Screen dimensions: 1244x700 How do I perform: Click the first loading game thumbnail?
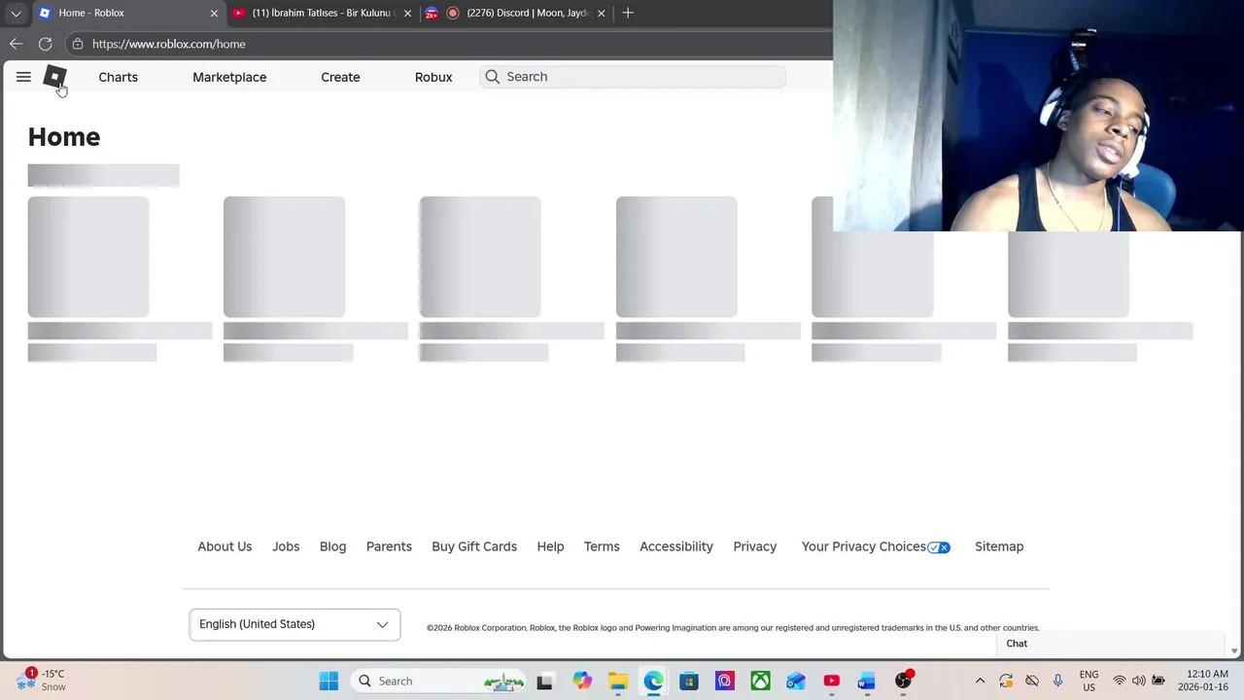pyautogui.click(x=88, y=257)
